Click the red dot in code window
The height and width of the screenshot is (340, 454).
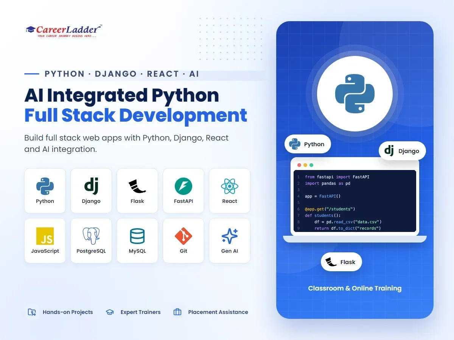[x=299, y=165]
